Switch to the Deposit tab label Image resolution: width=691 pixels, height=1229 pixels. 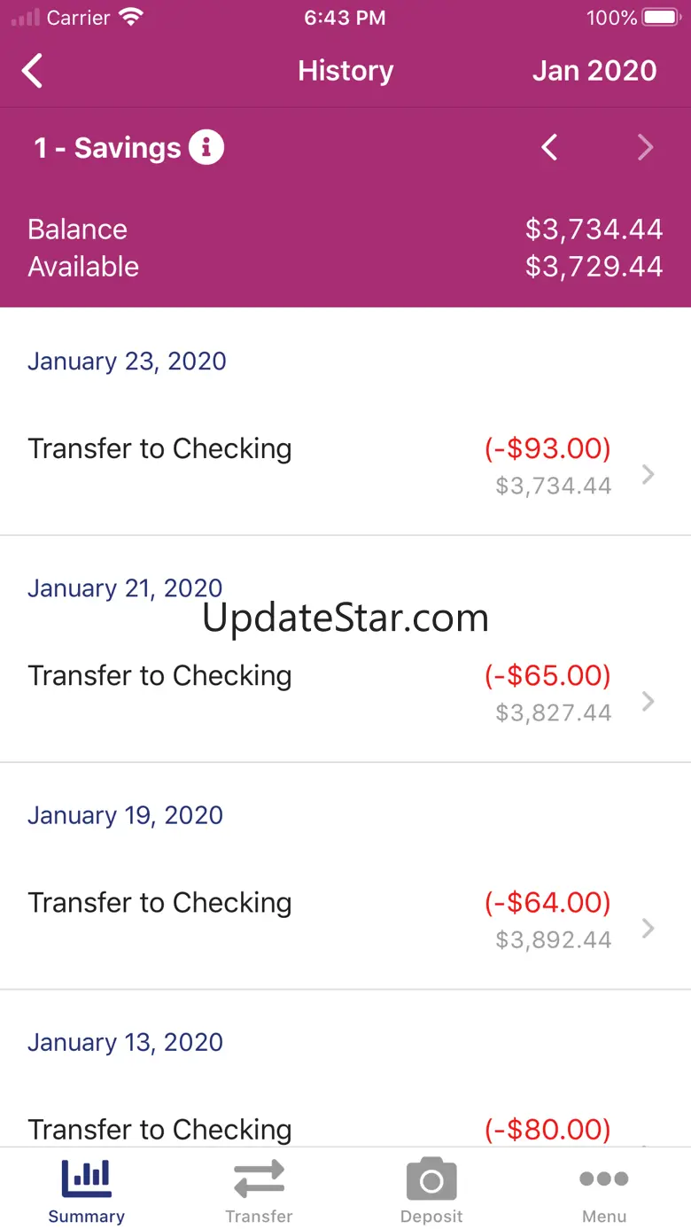(x=431, y=1217)
